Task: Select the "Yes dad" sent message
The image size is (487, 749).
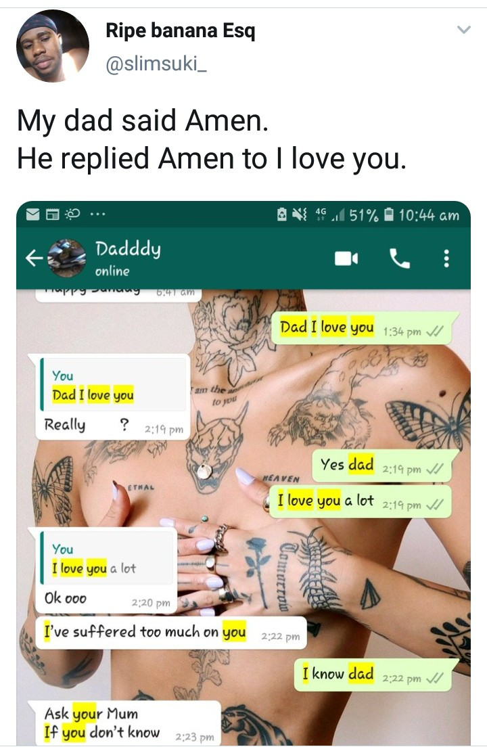Action: pos(382,466)
